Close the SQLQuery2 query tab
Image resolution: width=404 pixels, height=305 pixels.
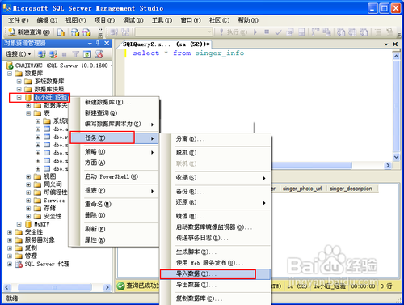395,44
